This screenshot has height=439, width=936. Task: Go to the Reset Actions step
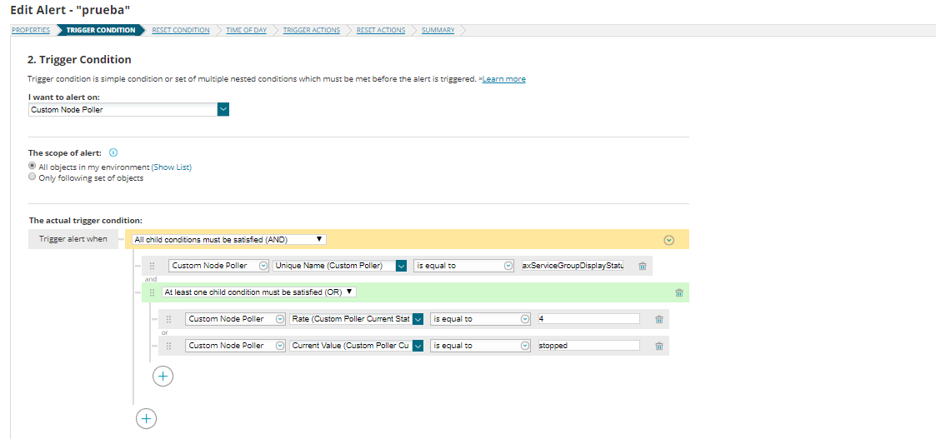381,31
